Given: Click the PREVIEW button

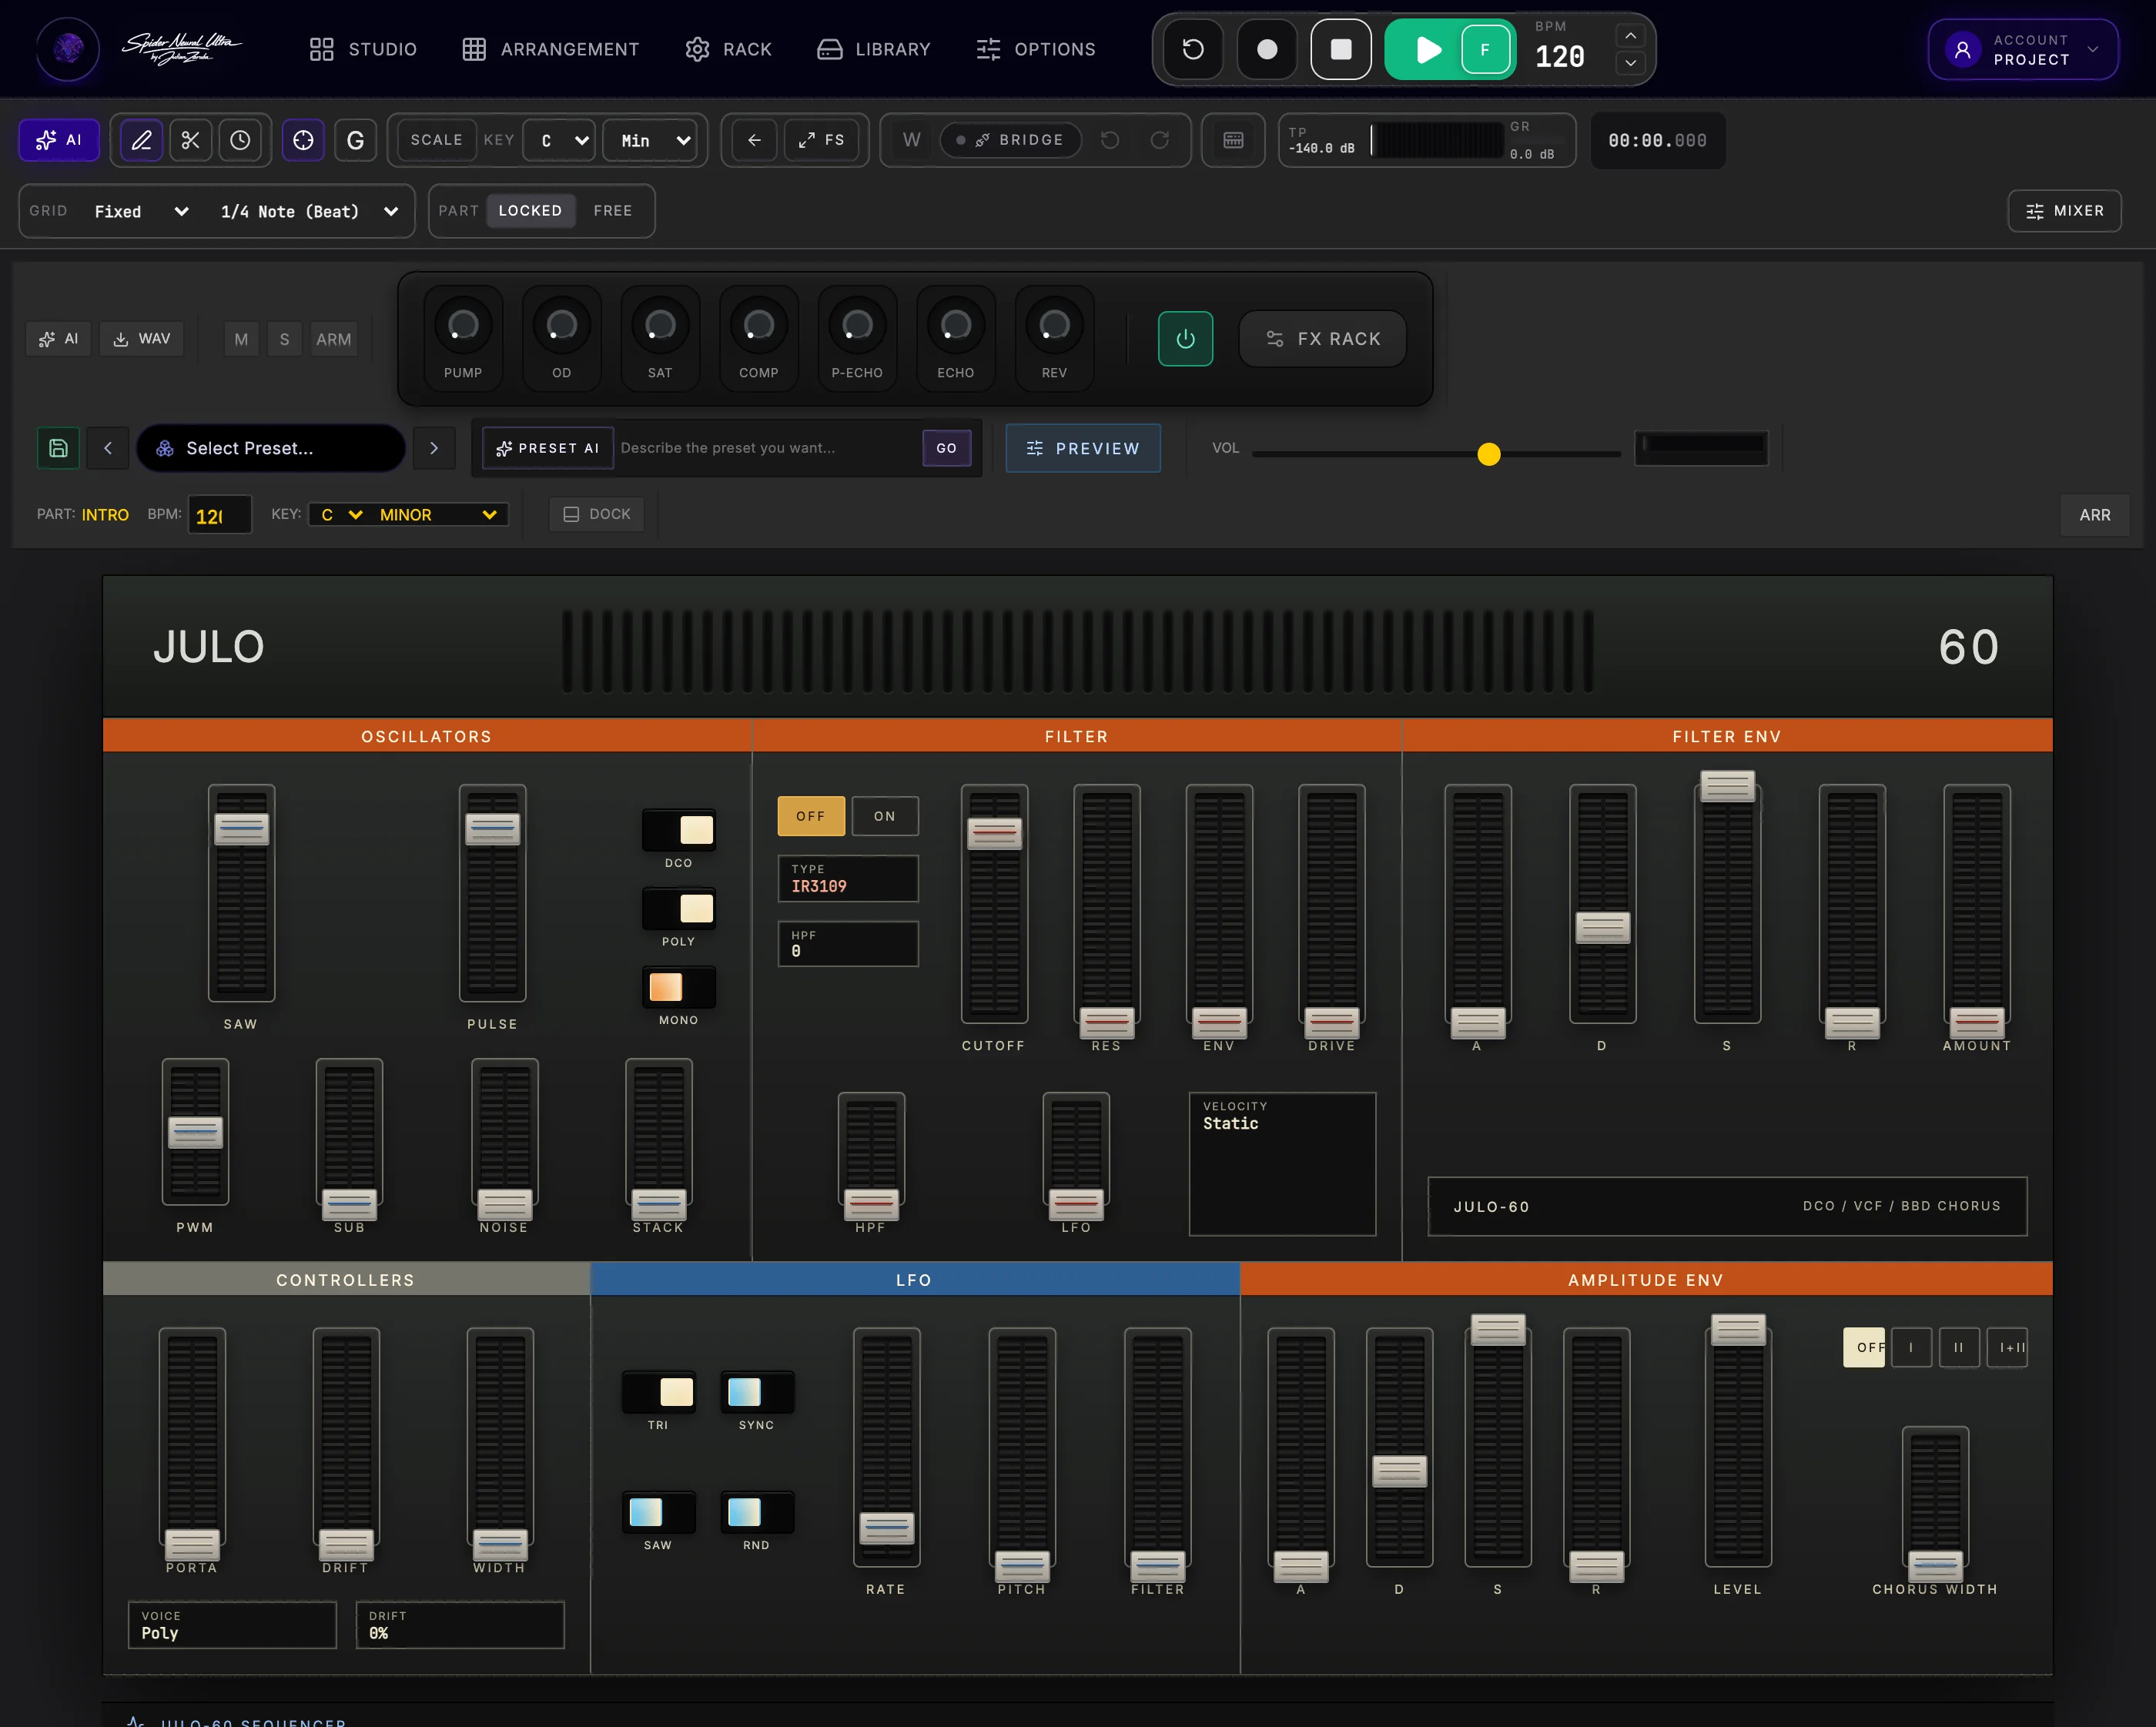Looking at the screenshot, I should tap(1083, 448).
